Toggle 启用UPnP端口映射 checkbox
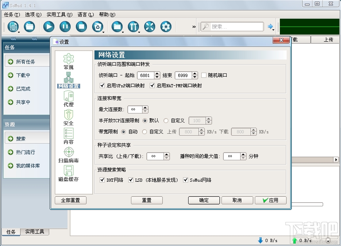The width and height of the screenshot is (341, 246). tap(102, 85)
